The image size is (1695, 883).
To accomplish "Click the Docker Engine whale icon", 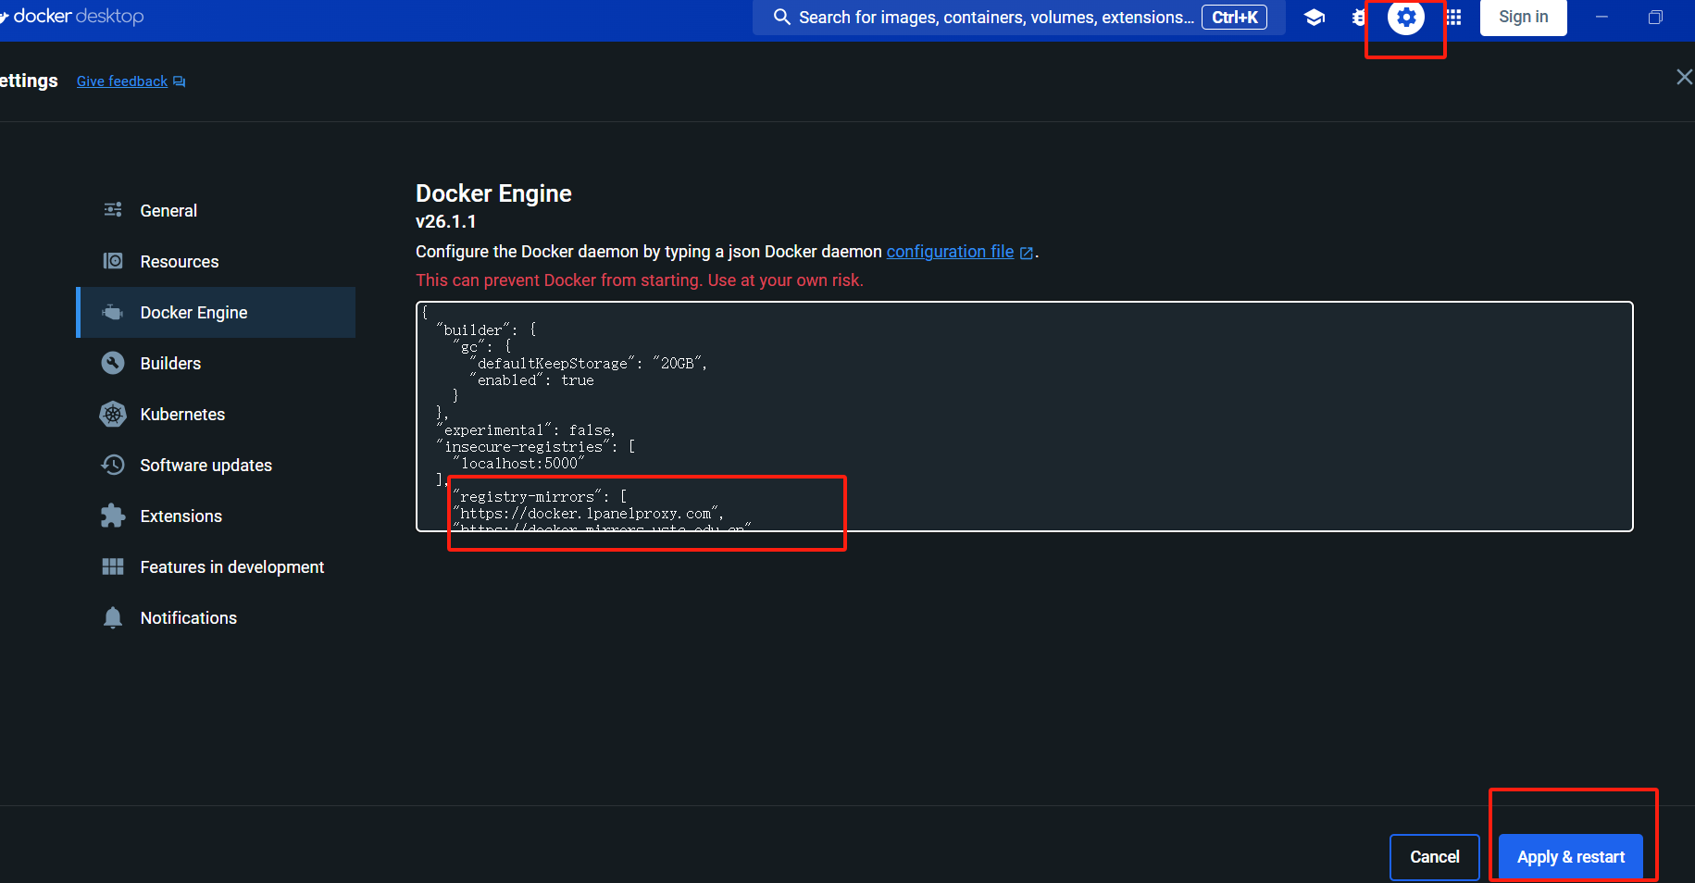I will tap(113, 312).
